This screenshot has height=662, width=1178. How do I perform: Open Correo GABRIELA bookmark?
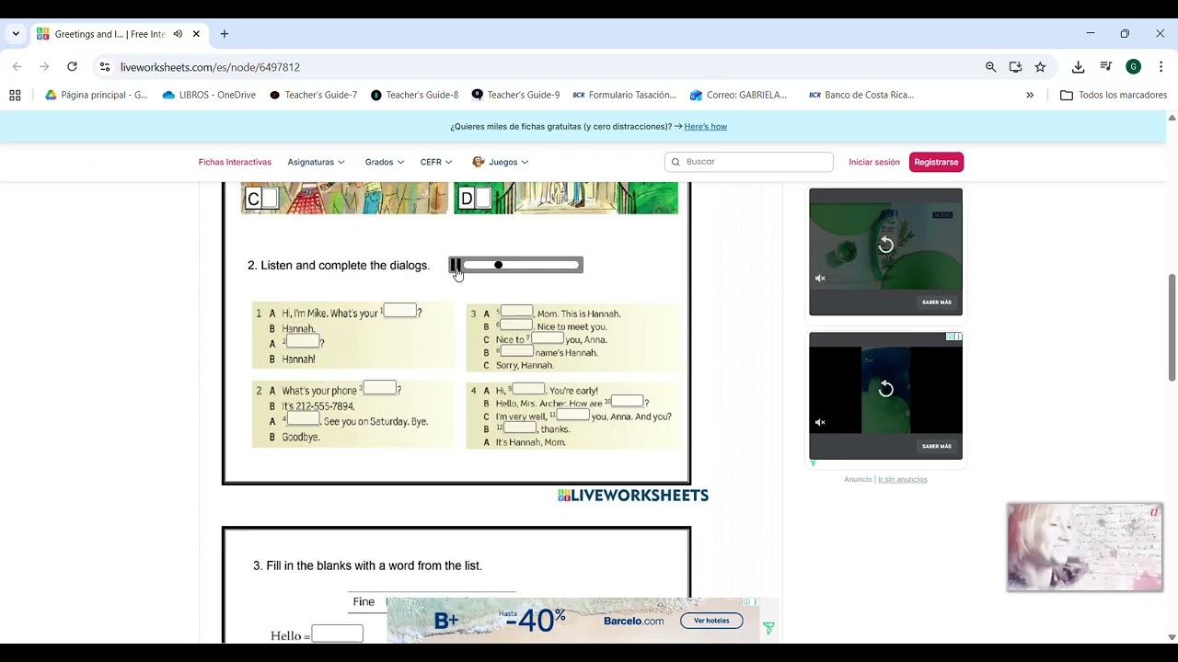pos(739,95)
